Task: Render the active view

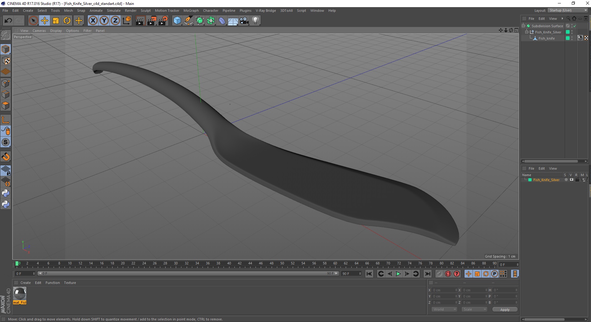Action: (140, 21)
